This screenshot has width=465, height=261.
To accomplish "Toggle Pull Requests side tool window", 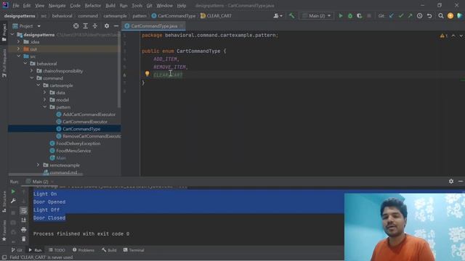I will (x=4, y=63).
